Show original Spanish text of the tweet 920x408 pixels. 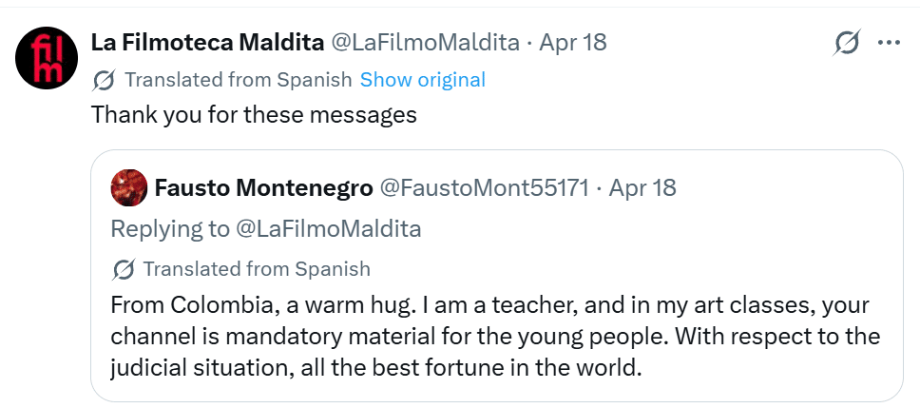point(422,80)
